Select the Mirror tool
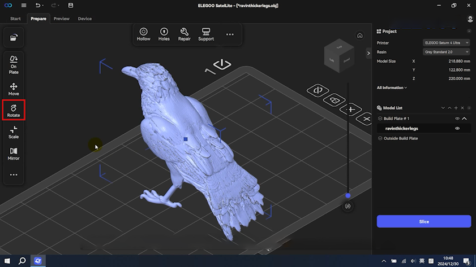Screen dimensions: 476x267 14,154
